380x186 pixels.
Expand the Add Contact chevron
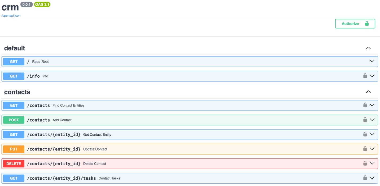click(x=372, y=120)
